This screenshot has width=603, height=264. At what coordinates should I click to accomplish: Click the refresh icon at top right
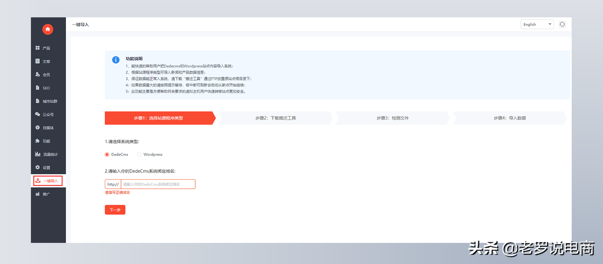pyautogui.click(x=562, y=24)
